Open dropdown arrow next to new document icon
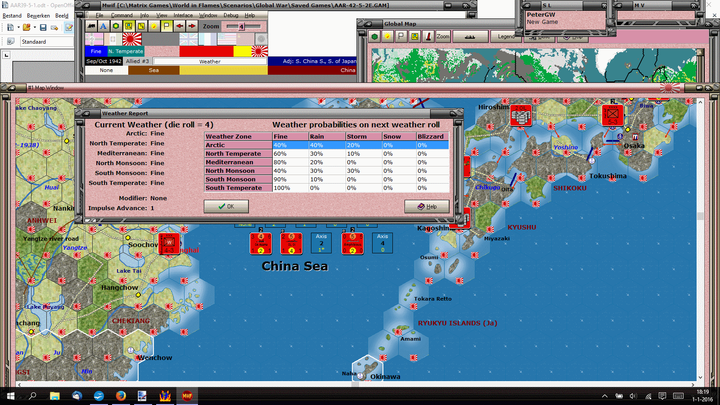This screenshot has height=405, width=720. tap(18, 27)
